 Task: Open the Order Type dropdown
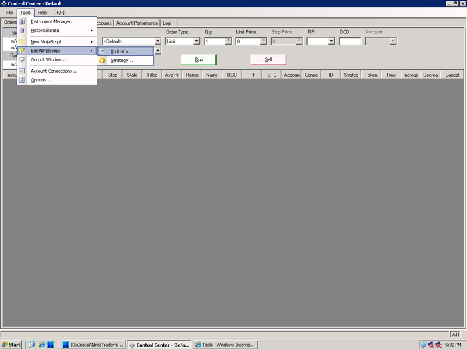coord(196,41)
